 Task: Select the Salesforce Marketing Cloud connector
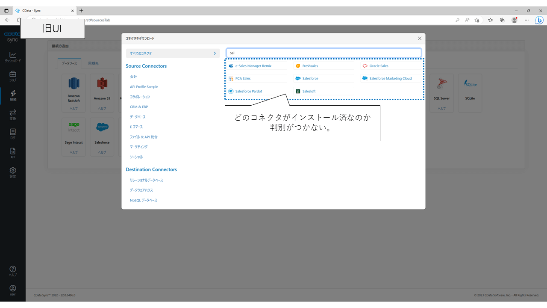point(391,79)
